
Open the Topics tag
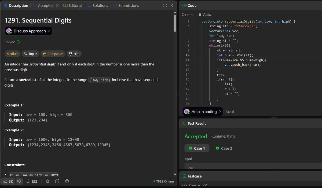[x=31, y=54]
